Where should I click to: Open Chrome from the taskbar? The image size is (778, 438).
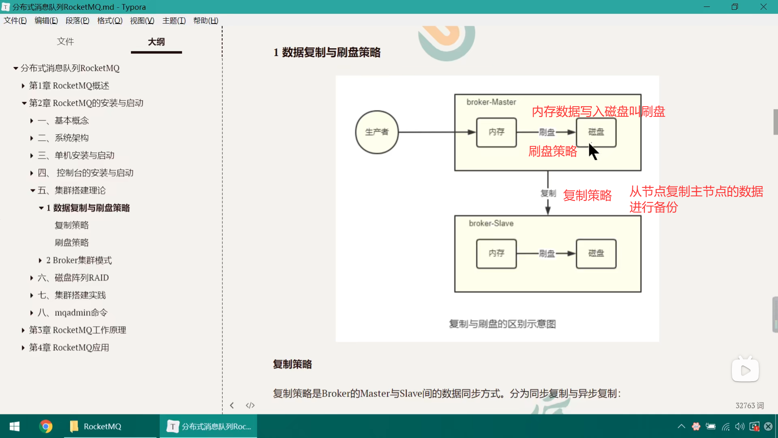pyautogui.click(x=46, y=426)
